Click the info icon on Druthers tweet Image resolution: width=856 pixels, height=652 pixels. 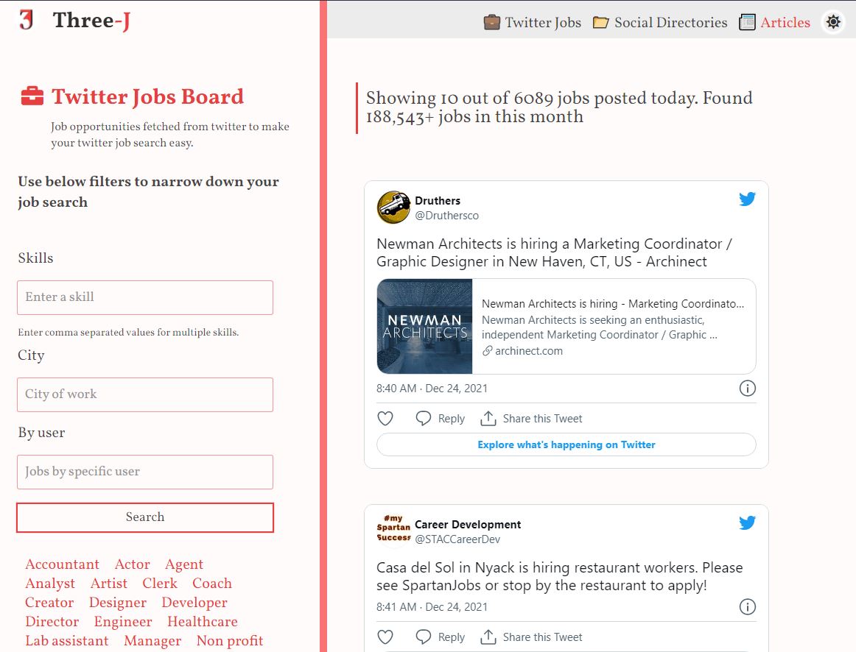point(748,388)
